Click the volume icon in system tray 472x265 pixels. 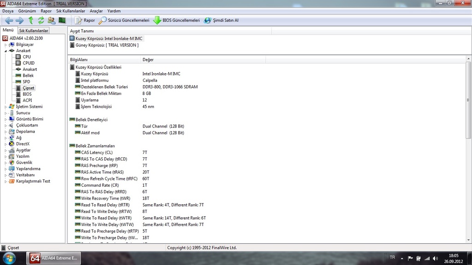tap(436, 258)
